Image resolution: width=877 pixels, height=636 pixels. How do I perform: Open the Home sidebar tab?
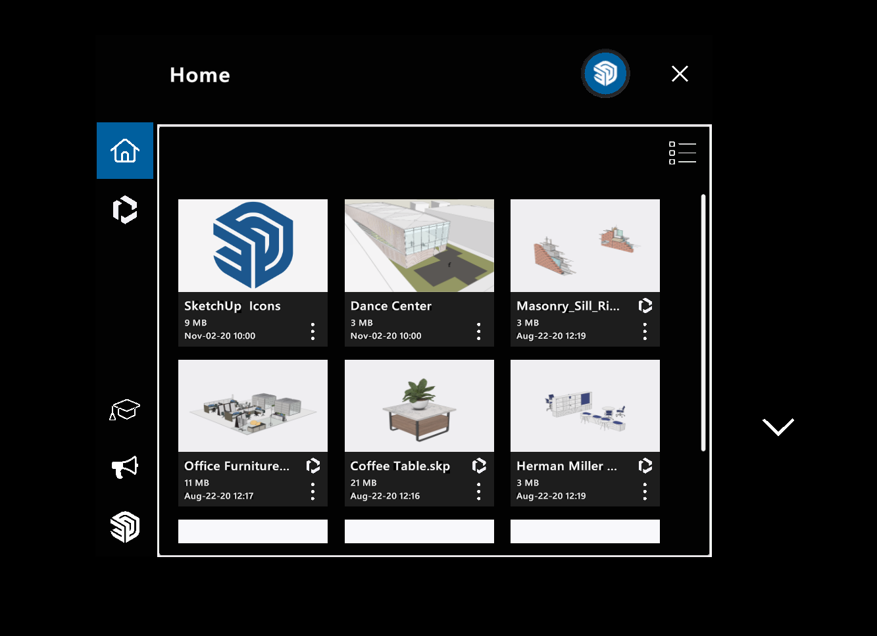(125, 151)
